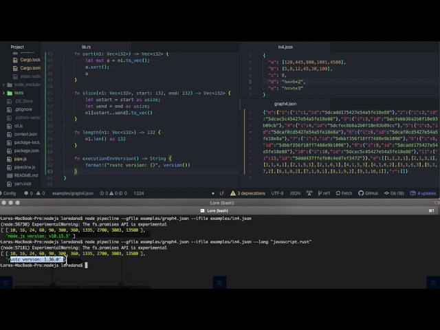The width and height of the screenshot is (440, 330).
Task: Click the "a" array line in in4.json
Action: pos(307,63)
